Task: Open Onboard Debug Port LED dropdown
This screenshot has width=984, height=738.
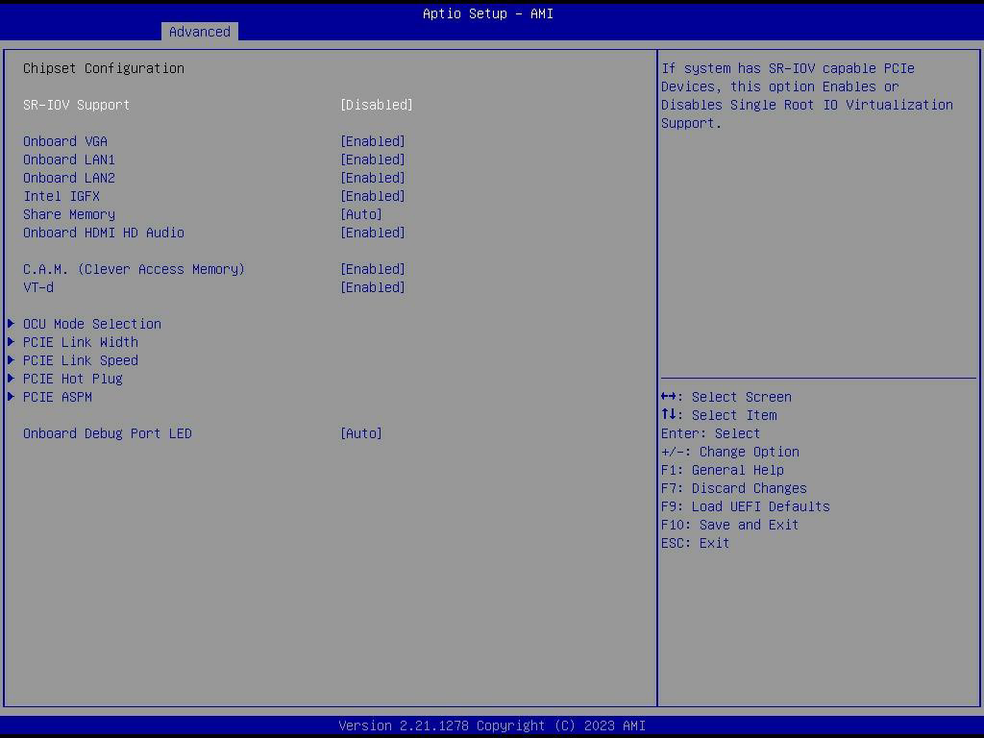Action: tap(360, 433)
